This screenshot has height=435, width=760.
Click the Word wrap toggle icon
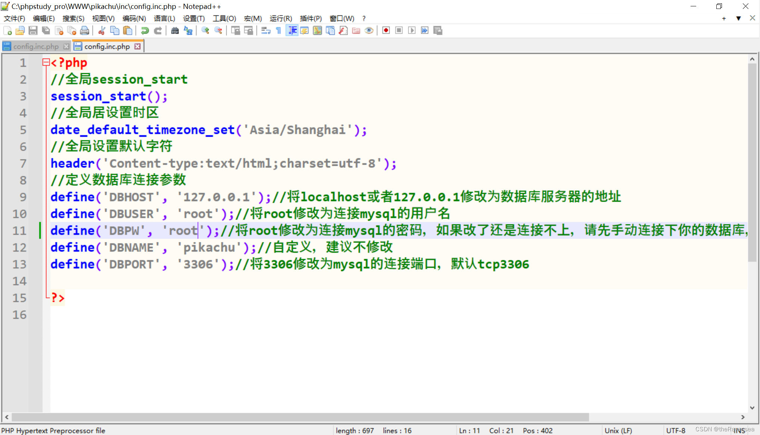264,31
